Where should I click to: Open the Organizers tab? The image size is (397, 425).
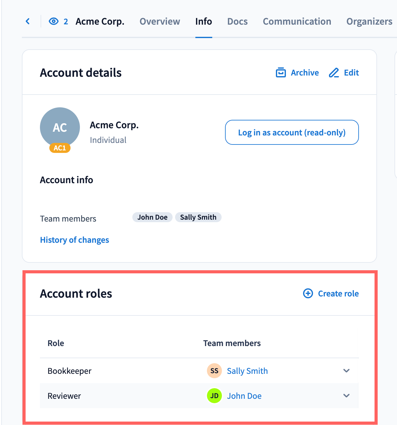[369, 21]
